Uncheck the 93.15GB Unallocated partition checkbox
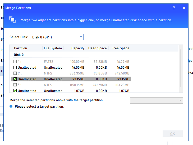 click(x=15, y=79)
